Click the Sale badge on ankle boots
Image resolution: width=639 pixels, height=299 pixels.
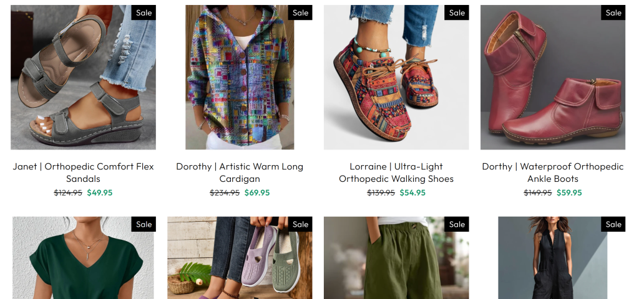click(613, 12)
